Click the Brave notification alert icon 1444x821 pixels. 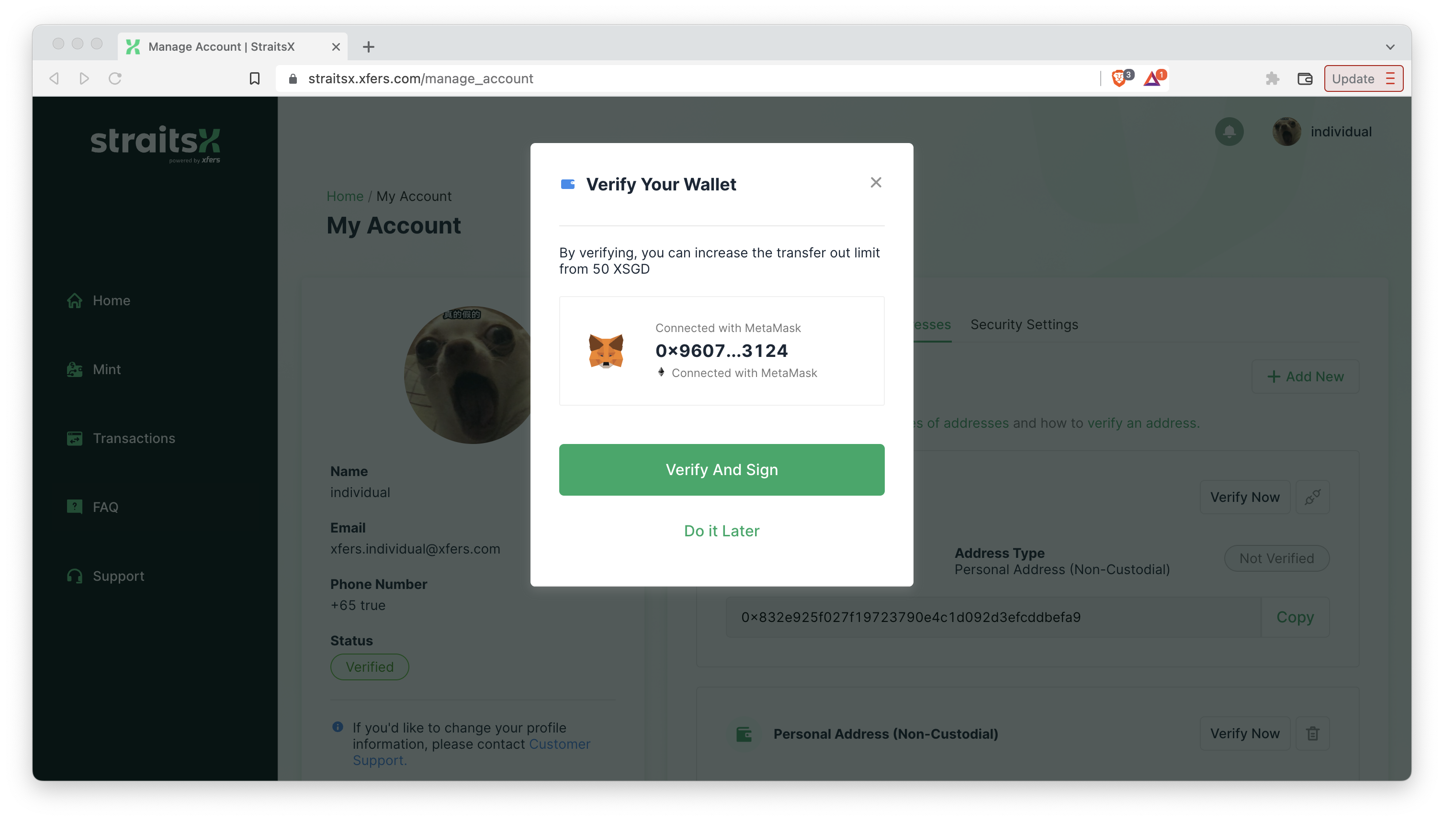pos(1153,78)
